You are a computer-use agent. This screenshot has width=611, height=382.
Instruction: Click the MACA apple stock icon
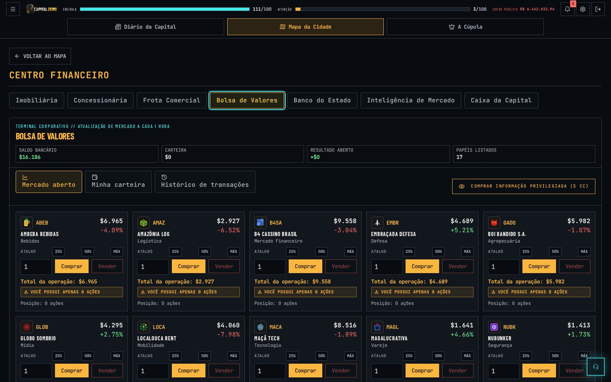point(260,327)
